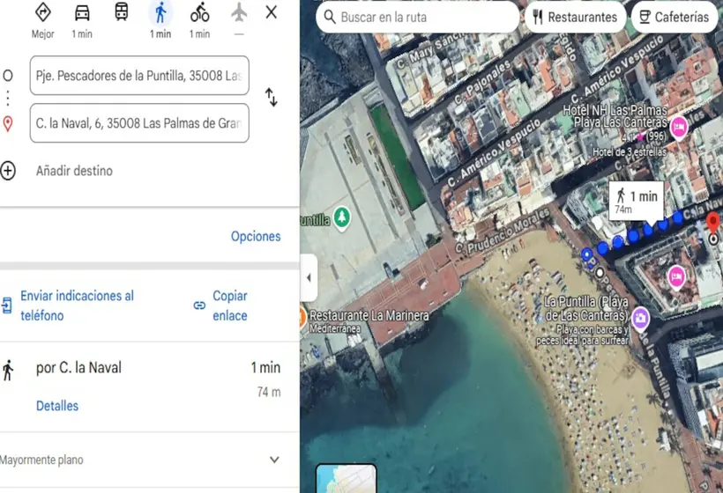The width and height of the screenshot is (723, 493).
Task: Open Detalles of the walking route
Action: point(57,406)
